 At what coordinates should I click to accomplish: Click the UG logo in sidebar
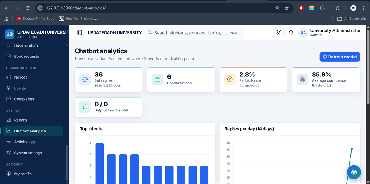(x=10, y=34)
